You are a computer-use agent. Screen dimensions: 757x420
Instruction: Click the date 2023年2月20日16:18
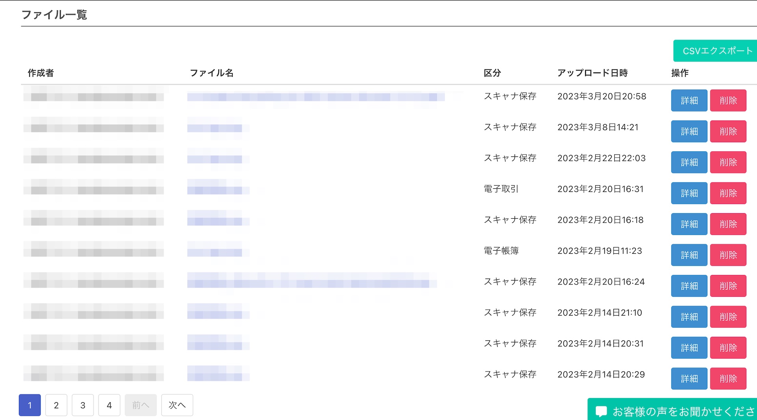pos(600,220)
